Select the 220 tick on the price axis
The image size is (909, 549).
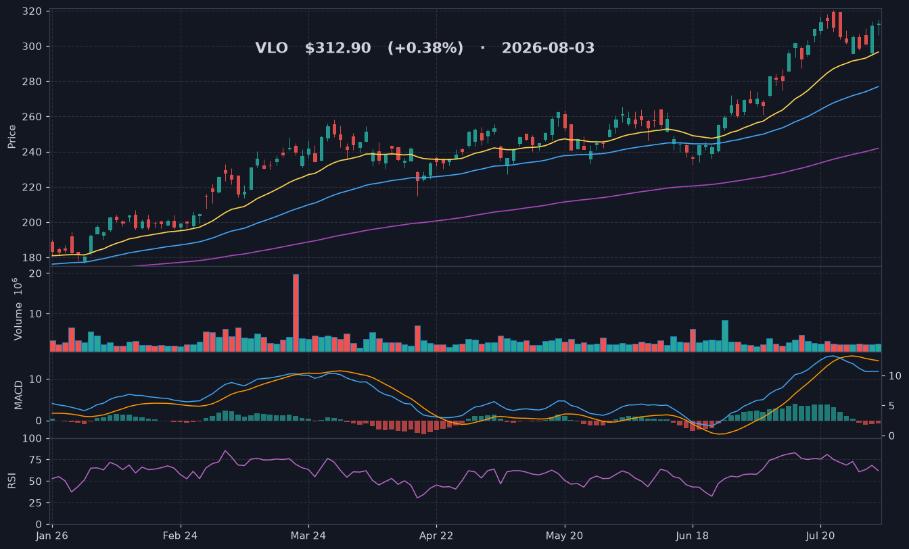[33, 187]
